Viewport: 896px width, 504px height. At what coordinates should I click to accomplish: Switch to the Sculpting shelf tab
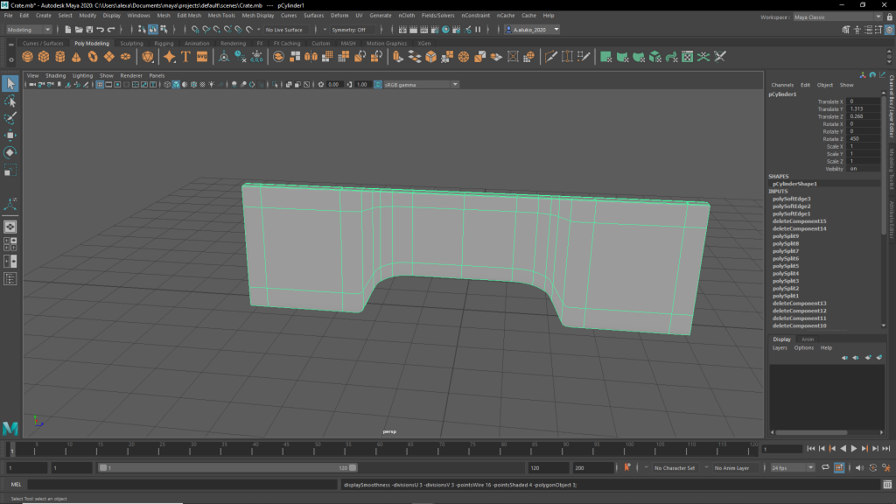pyautogui.click(x=131, y=43)
